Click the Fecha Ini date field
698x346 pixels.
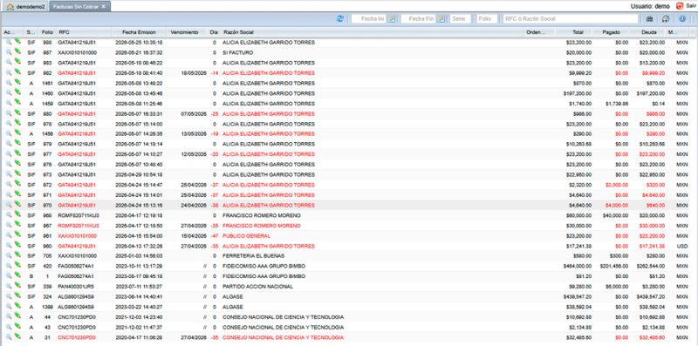[x=369, y=18]
